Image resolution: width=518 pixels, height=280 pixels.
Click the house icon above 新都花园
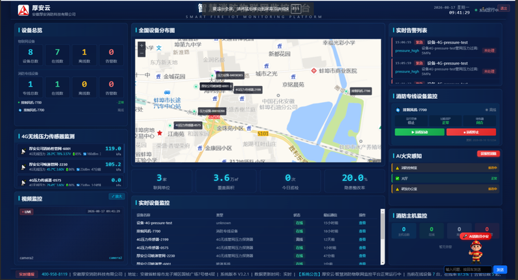pyautogui.click(x=280, y=46)
